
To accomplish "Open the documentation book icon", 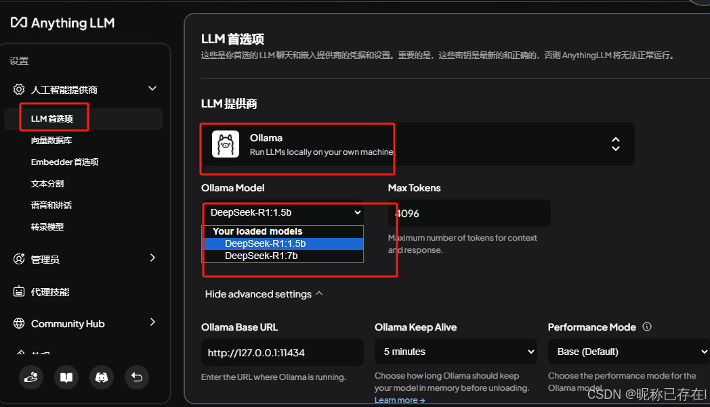I will coord(66,377).
